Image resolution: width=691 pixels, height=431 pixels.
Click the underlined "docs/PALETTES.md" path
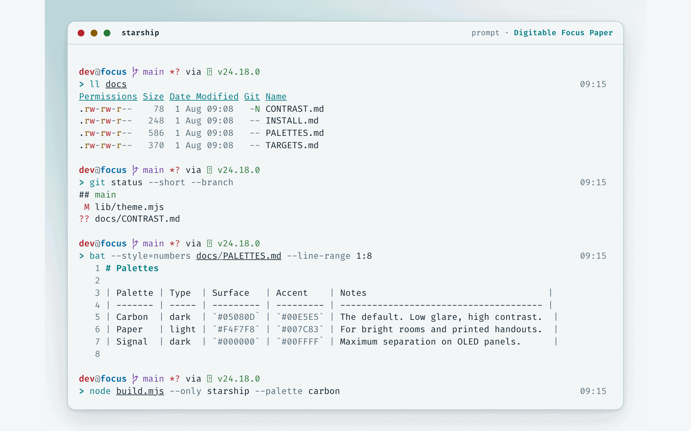pos(239,256)
